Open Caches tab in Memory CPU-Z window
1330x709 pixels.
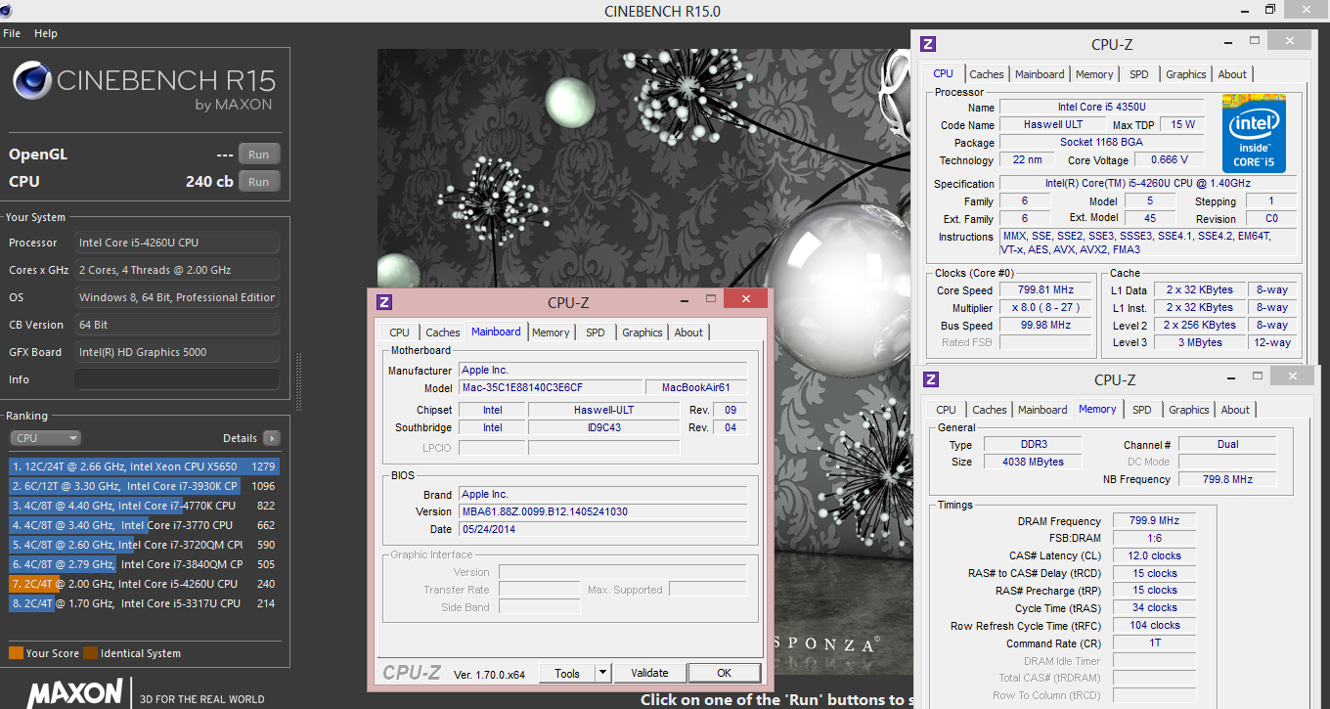pos(990,410)
